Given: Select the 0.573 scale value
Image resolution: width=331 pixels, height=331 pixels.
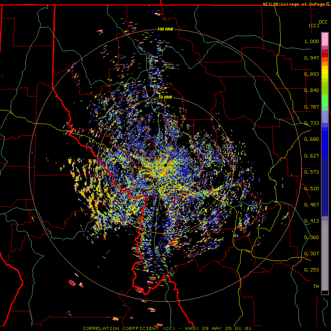Looking at the screenshot, I should 312,172.
